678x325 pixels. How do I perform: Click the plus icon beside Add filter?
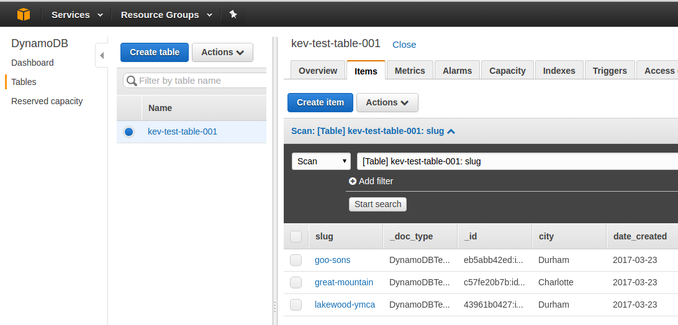point(353,182)
